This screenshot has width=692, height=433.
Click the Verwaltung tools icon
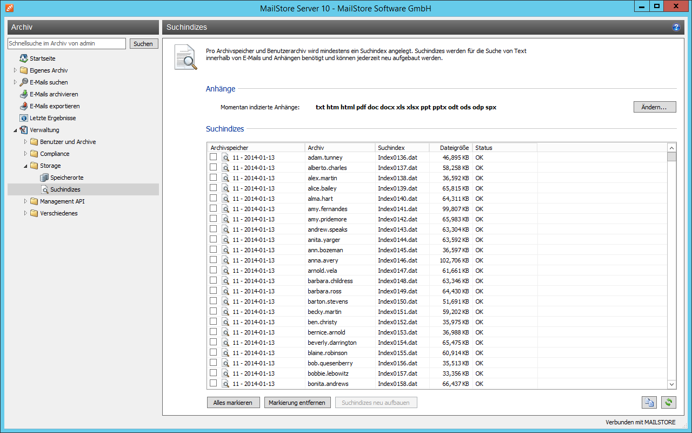click(24, 130)
